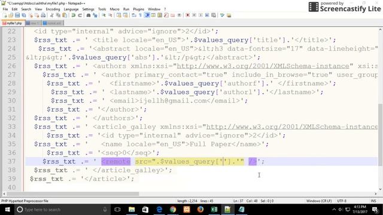
Task: Open the user-defined language dialog icon
Action: 153,16
